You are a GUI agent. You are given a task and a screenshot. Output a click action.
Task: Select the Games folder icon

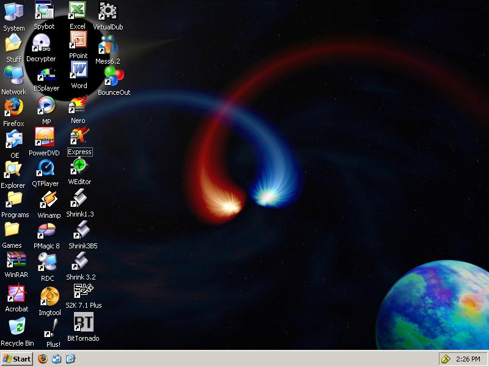[x=12, y=230]
